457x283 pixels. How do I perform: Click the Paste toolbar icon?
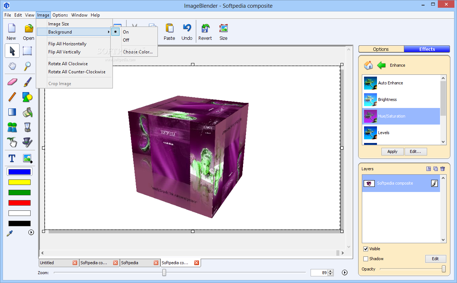click(x=169, y=29)
